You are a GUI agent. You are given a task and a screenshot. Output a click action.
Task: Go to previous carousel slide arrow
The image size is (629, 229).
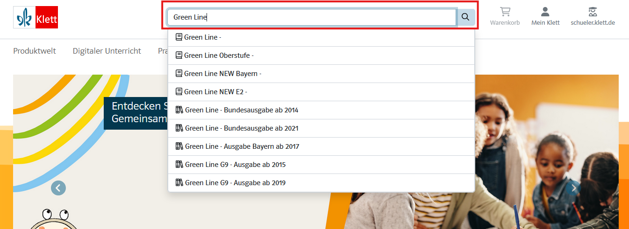(58, 188)
